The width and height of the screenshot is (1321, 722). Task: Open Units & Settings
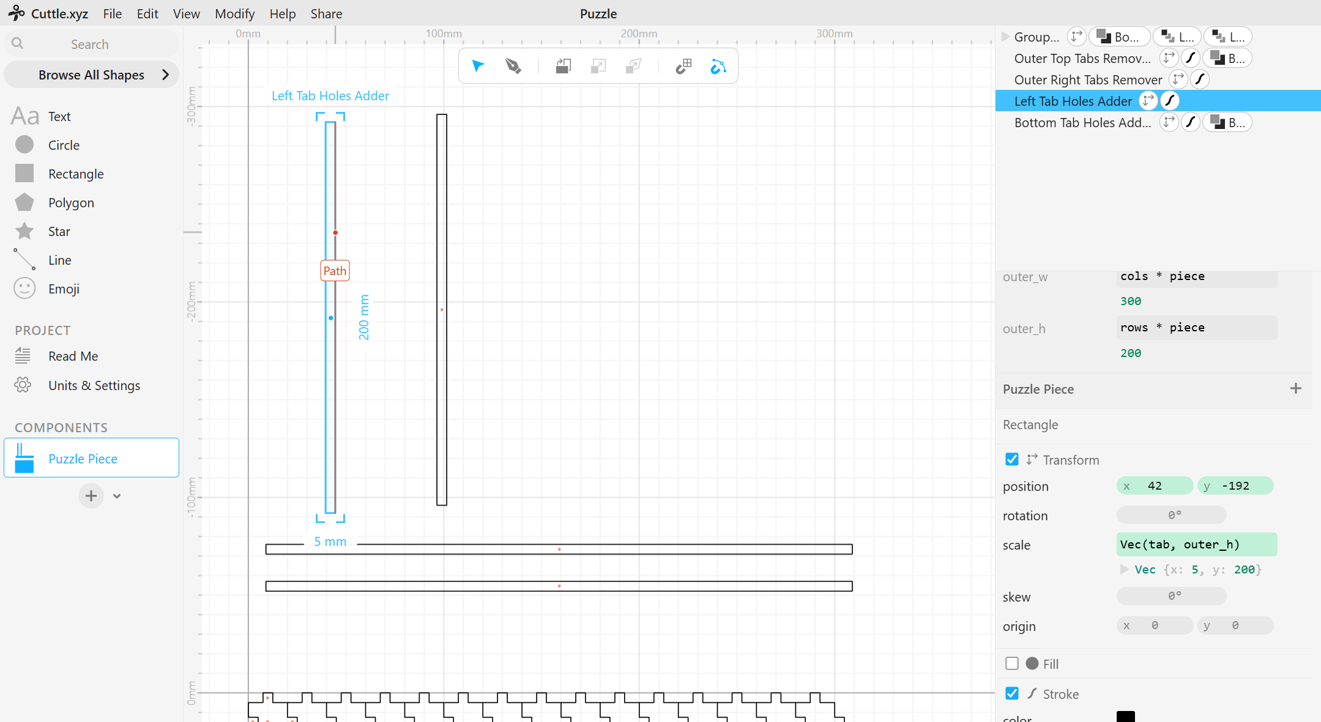point(94,385)
